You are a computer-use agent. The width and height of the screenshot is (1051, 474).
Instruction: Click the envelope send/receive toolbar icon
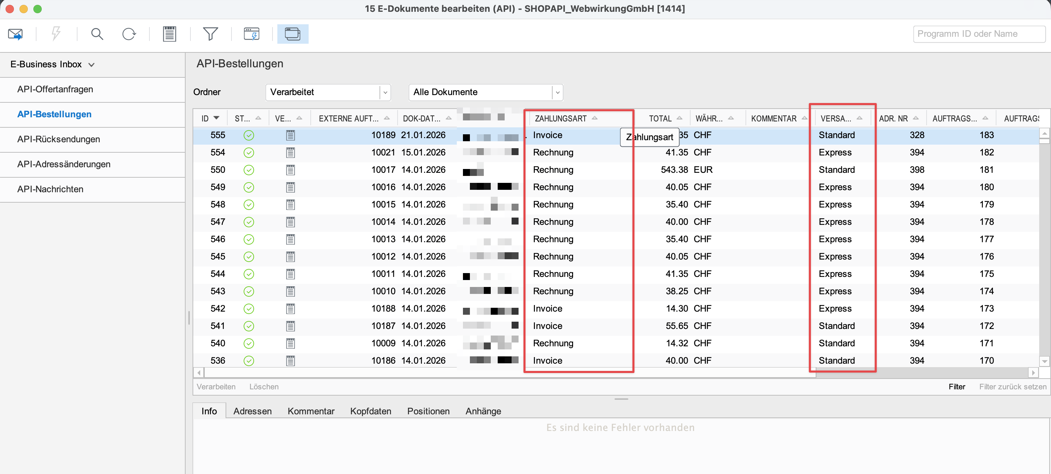[16, 34]
